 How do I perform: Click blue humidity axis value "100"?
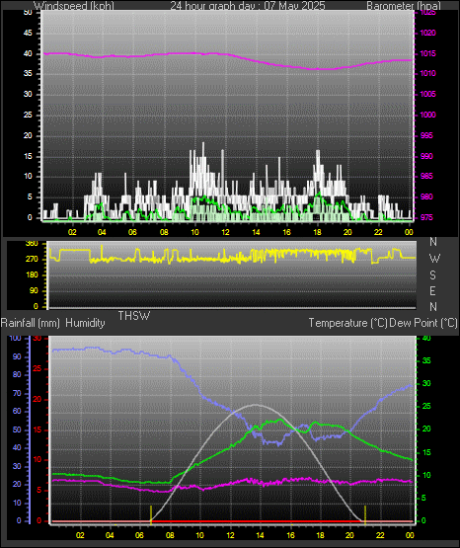pos(15,339)
